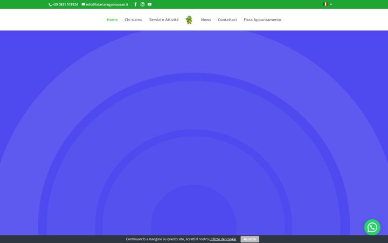Select Fissa Appuntamento menu item
Screen dimensions: 388x243
(x=262, y=19)
